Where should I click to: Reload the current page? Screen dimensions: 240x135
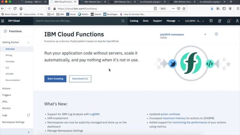[x=15, y=9]
